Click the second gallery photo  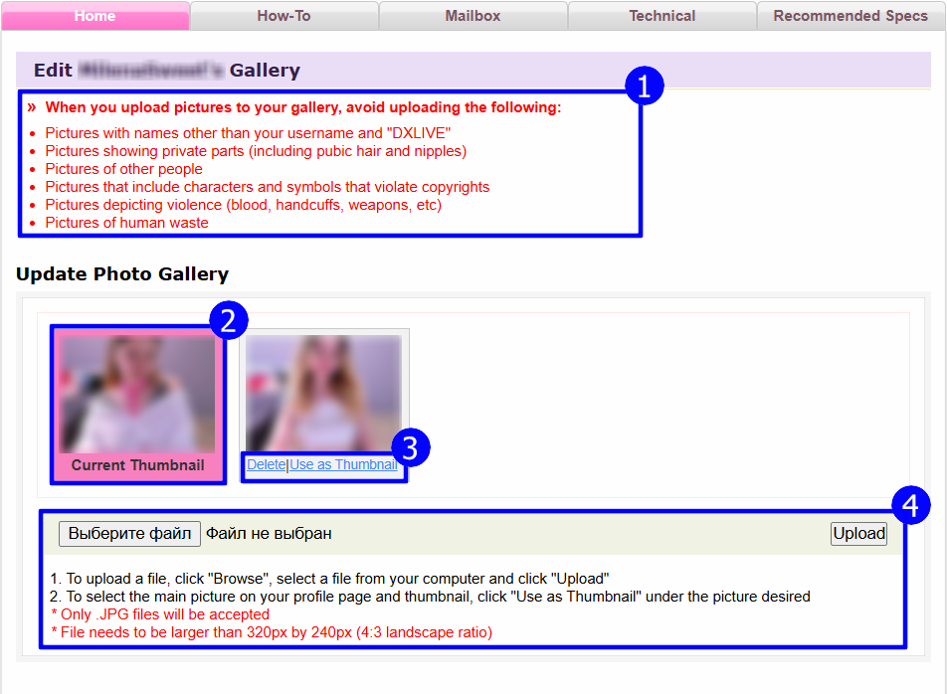click(323, 393)
